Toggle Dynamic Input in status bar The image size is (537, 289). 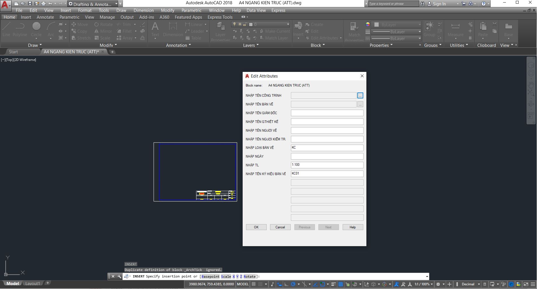[x=279, y=284]
